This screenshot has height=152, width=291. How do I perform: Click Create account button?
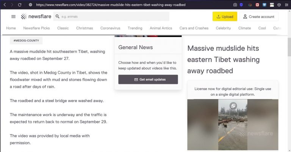pos(259,17)
